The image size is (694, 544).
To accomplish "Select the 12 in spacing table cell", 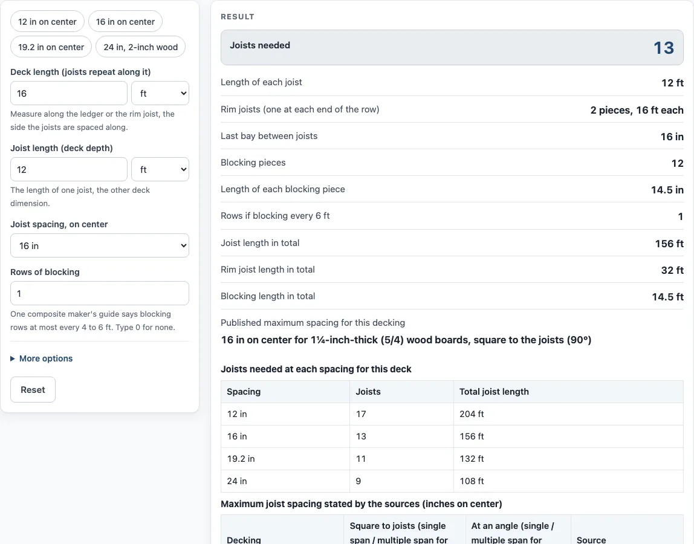I will (x=285, y=414).
